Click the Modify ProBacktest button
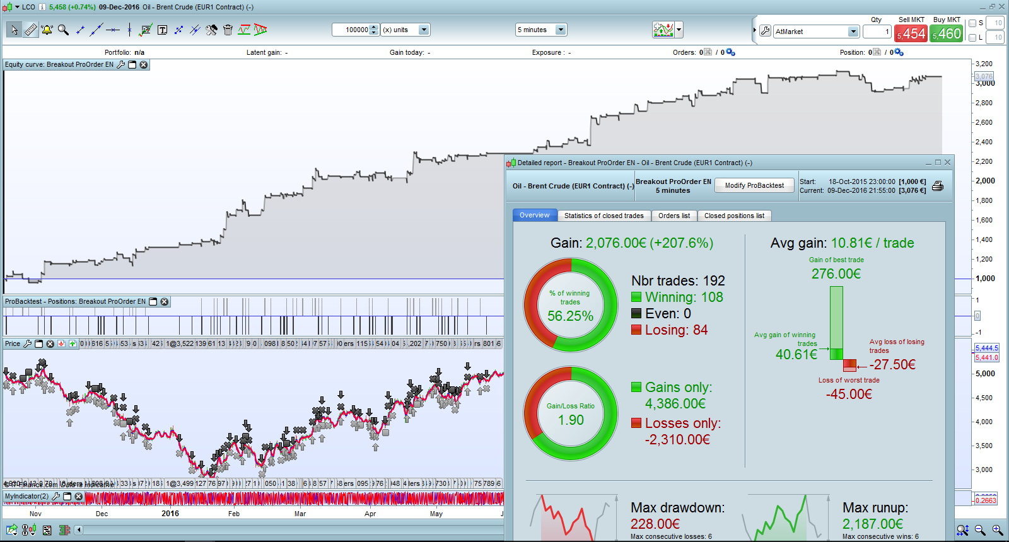The height and width of the screenshot is (542, 1009). tap(754, 185)
